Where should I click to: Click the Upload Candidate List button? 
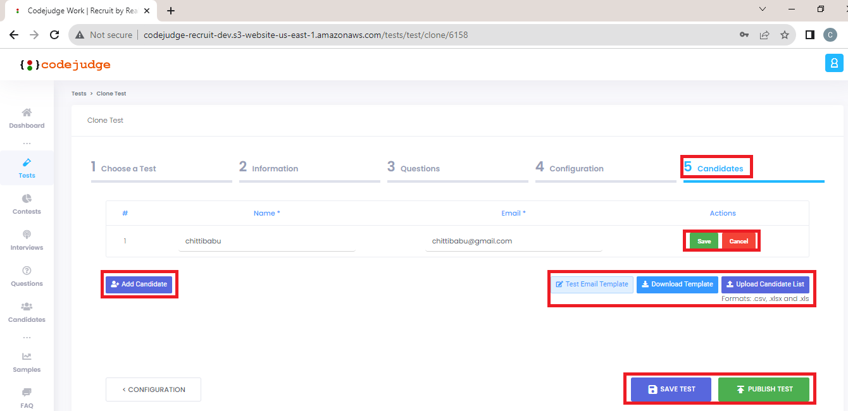764,284
